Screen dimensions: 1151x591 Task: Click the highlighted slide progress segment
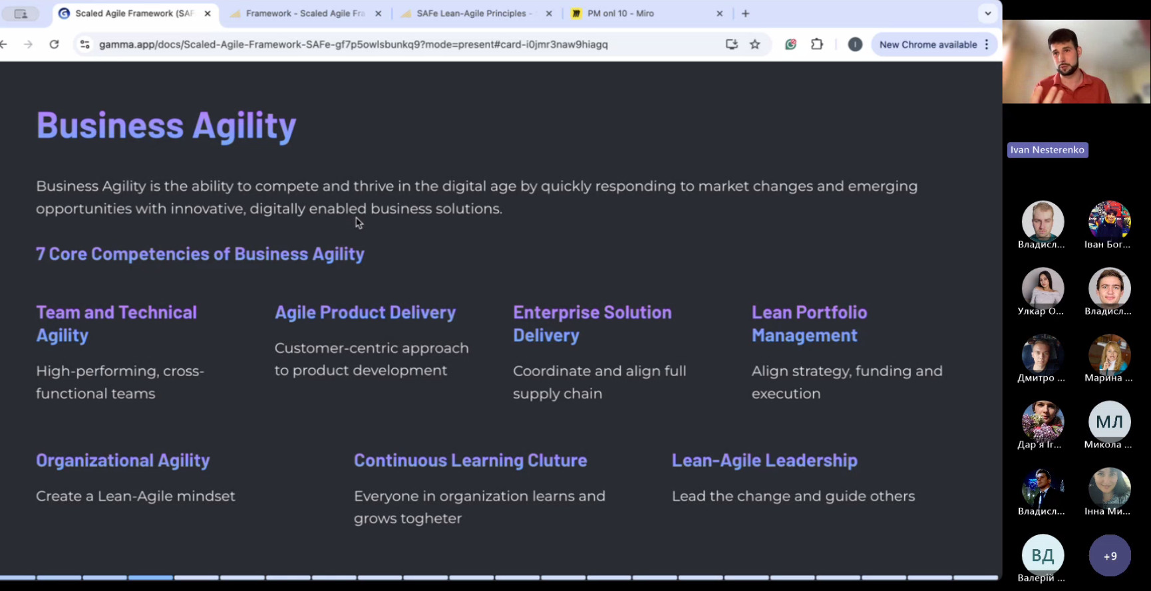pyautogui.click(x=150, y=577)
